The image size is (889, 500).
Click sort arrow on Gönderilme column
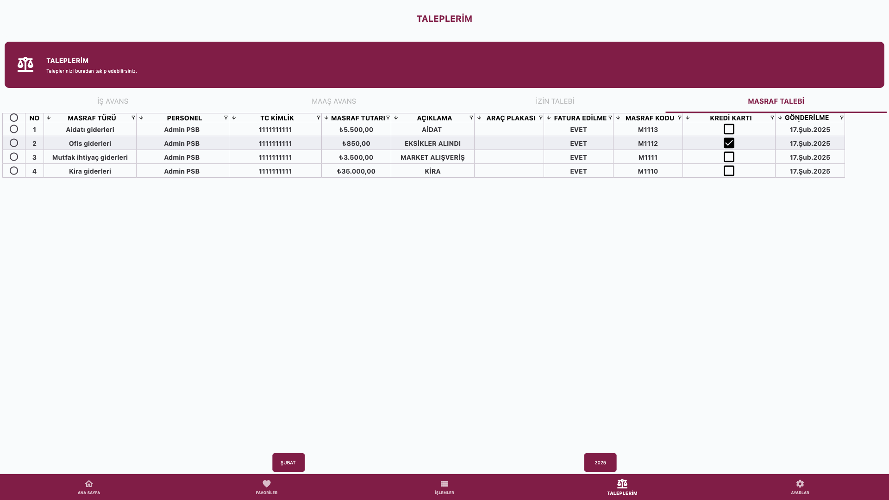pos(780,118)
